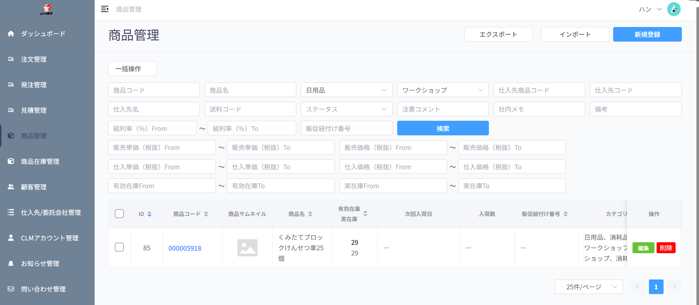Click the box icon for 商品在庫管理
The width and height of the screenshot is (699, 305).
tap(11, 161)
